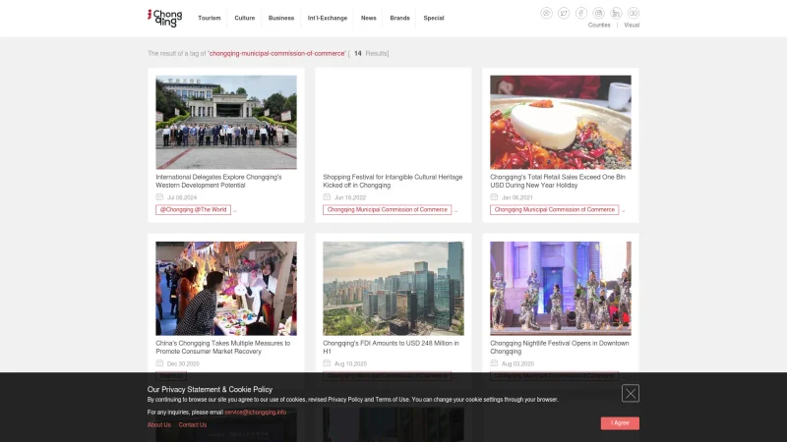Screen dimensions: 787x442
Task: Open the nightlife festival dancers thumbnail
Action: (561, 289)
